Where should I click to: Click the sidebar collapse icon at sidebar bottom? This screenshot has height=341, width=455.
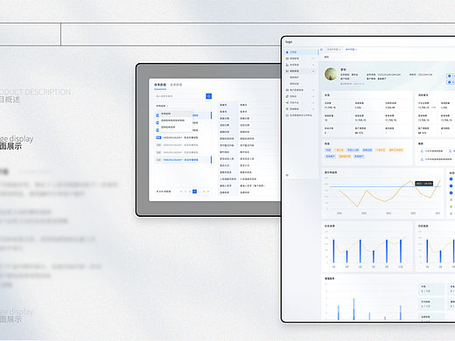pyautogui.click(x=287, y=175)
